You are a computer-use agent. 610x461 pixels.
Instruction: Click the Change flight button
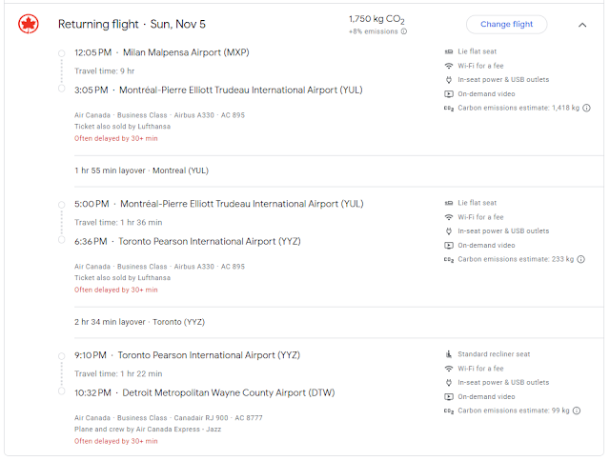(506, 24)
